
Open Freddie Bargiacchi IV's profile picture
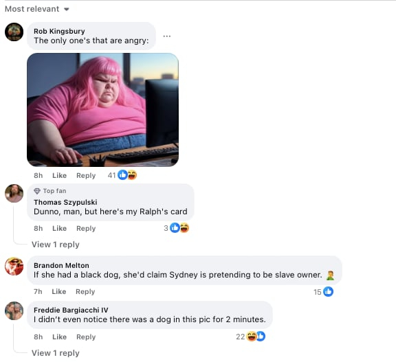14,310
